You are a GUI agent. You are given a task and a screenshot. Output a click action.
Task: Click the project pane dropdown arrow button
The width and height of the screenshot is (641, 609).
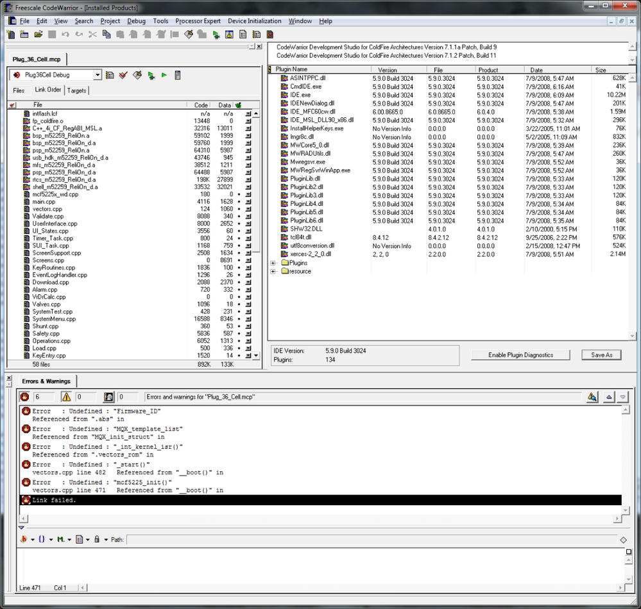[x=252, y=47]
